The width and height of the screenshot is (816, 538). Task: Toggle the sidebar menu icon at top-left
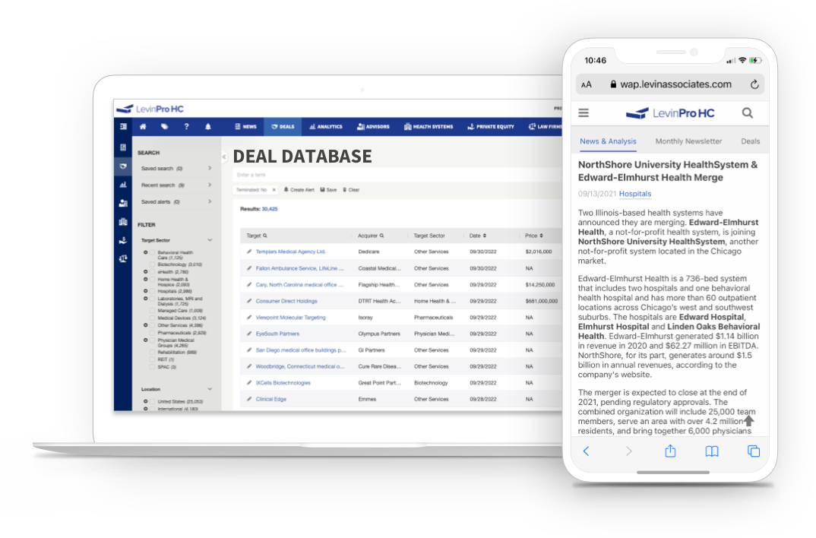[x=123, y=126]
